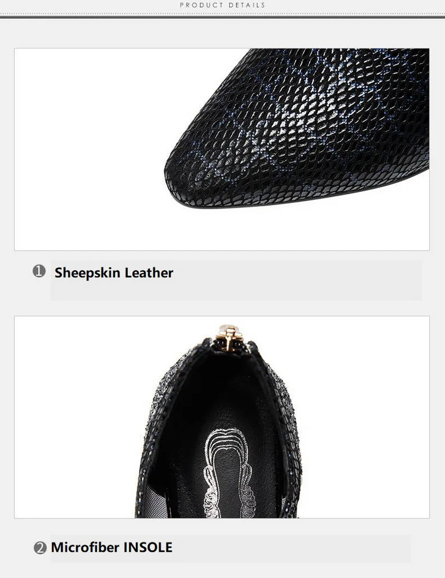Click the number 2 circle badge
The image size is (445, 578).
(40, 548)
